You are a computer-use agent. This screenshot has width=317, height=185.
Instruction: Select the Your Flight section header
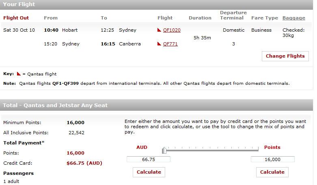[x=157, y=4]
